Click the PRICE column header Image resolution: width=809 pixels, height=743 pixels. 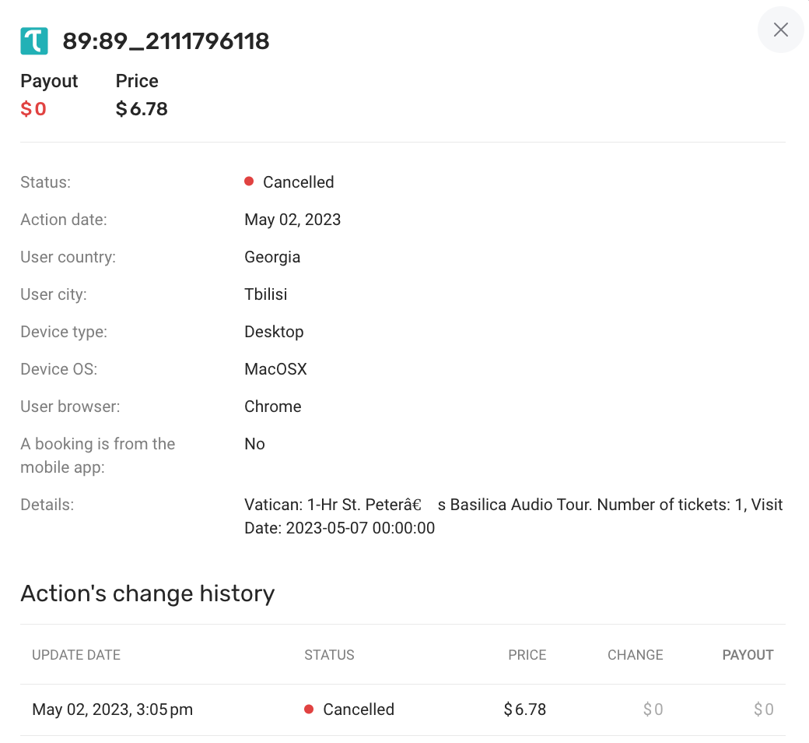527,655
